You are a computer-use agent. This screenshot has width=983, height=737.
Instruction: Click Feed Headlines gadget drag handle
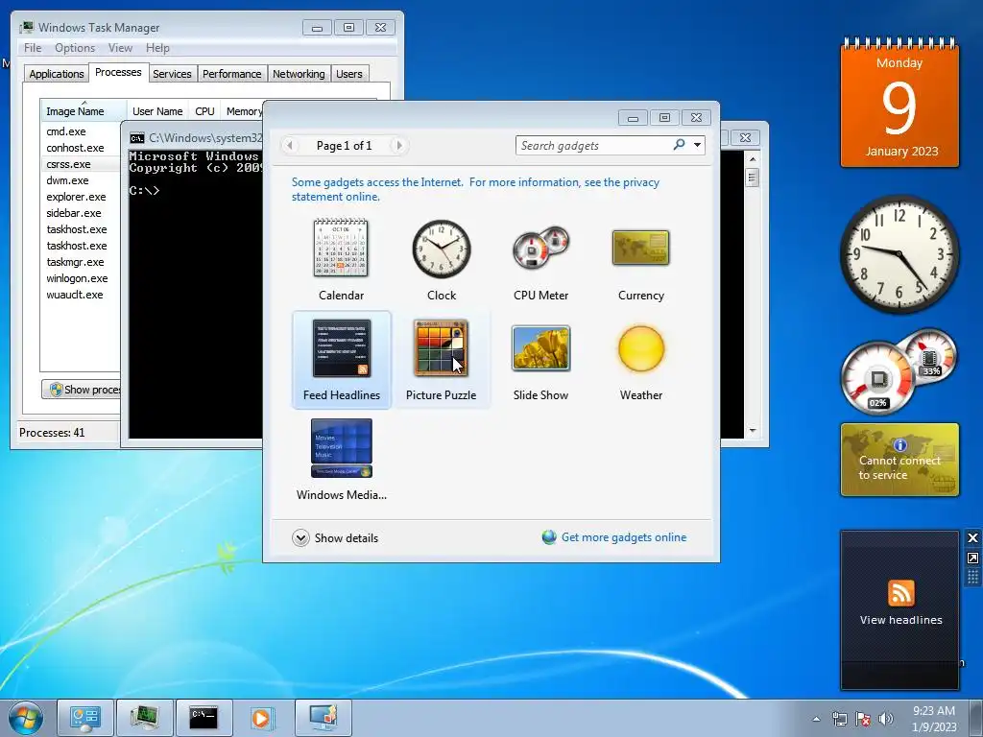click(x=973, y=577)
